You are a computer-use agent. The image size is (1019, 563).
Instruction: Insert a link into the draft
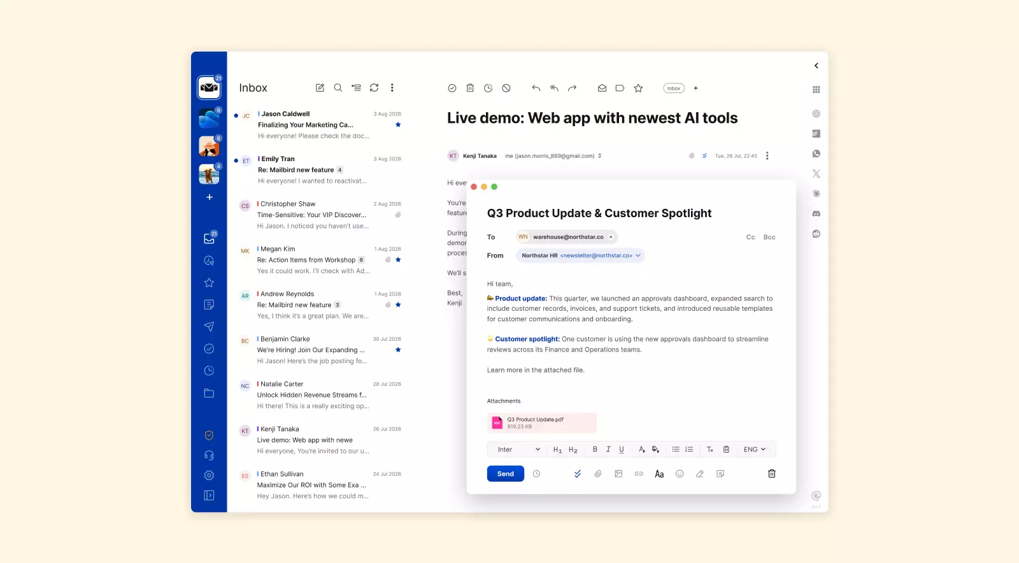tap(639, 474)
